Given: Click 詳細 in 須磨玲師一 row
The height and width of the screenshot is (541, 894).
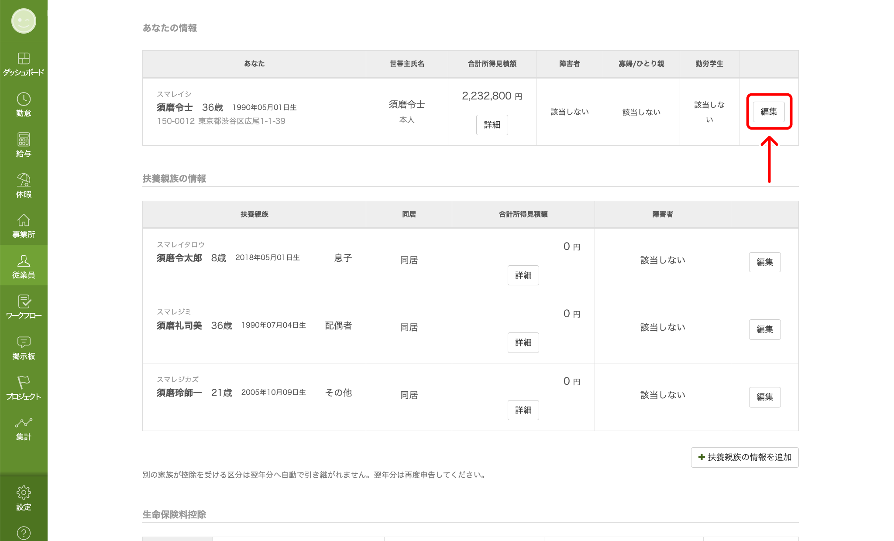Looking at the screenshot, I should click(523, 410).
